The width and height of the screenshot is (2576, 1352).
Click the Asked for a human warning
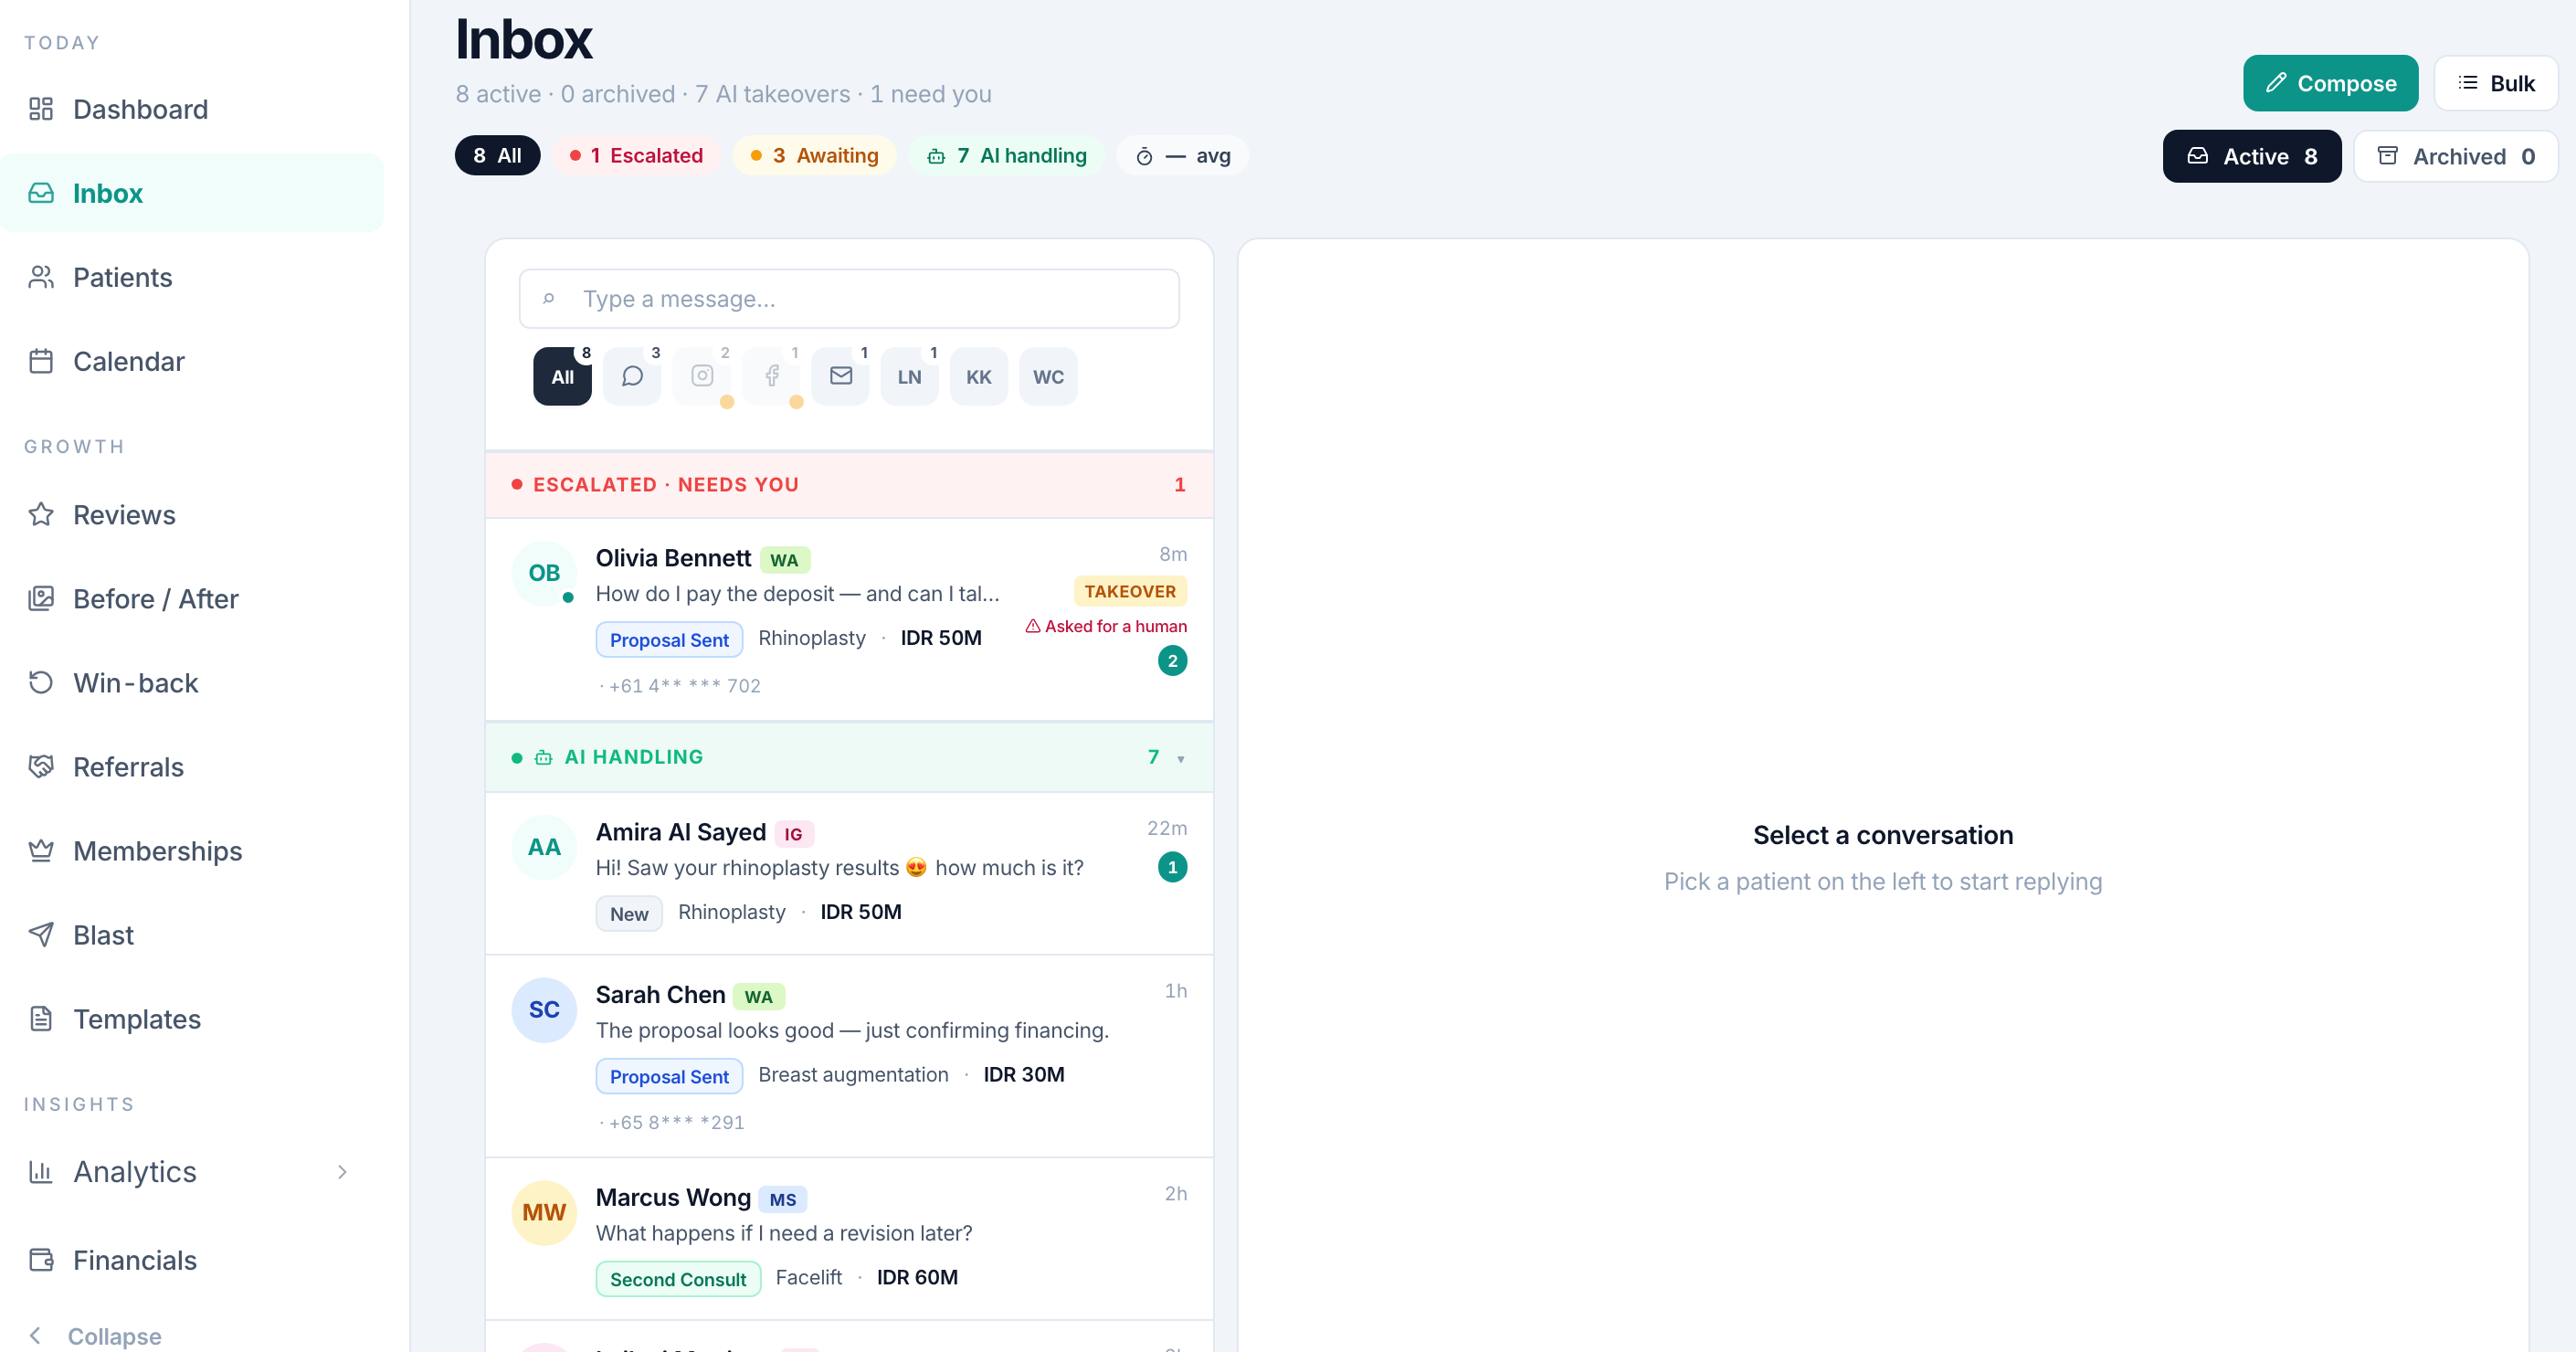pyautogui.click(x=1106, y=626)
